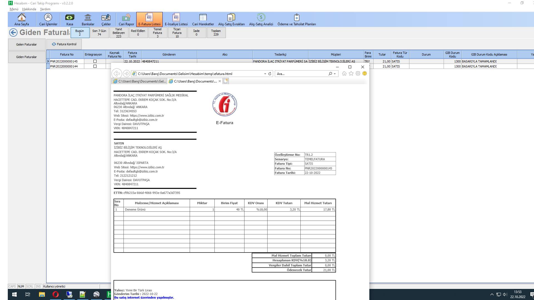The width and height of the screenshot is (534, 300).
Task: Click ETTN value text on invoice
Action: [x=152, y=193]
